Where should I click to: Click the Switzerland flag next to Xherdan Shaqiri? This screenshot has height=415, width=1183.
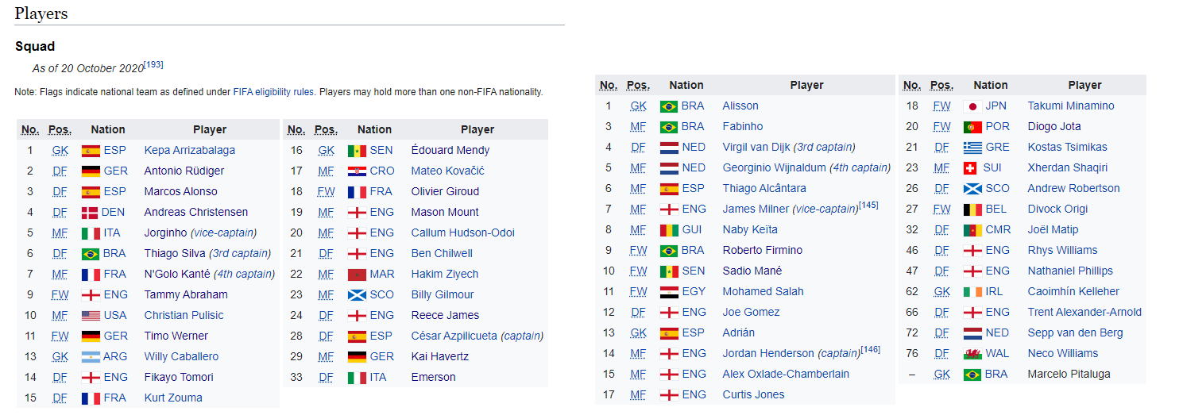point(969,168)
